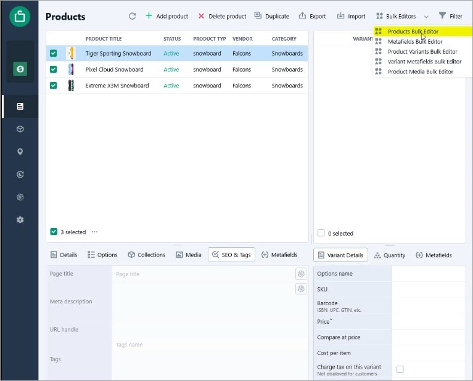Sort by CATEGORY column header

tap(284, 39)
